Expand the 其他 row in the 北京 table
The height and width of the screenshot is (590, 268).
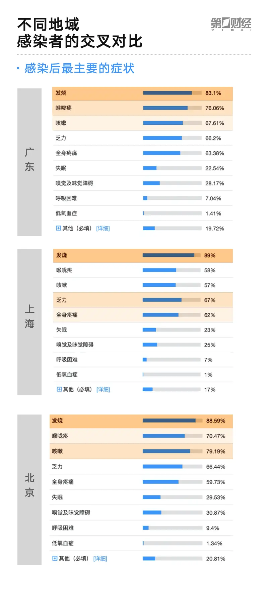click(55, 558)
